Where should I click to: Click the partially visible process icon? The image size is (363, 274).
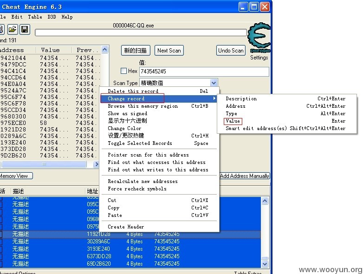click(x=1, y=29)
